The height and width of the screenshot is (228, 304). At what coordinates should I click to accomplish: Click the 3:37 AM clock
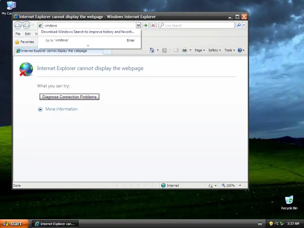point(293,224)
